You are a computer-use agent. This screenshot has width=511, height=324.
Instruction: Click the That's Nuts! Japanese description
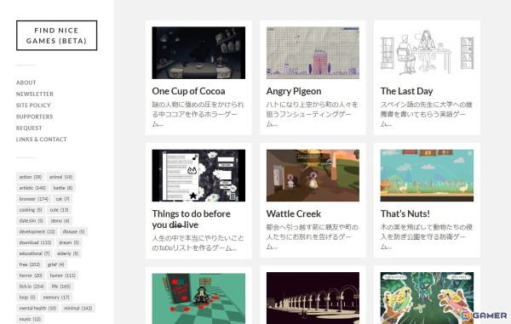tap(427, 236)
